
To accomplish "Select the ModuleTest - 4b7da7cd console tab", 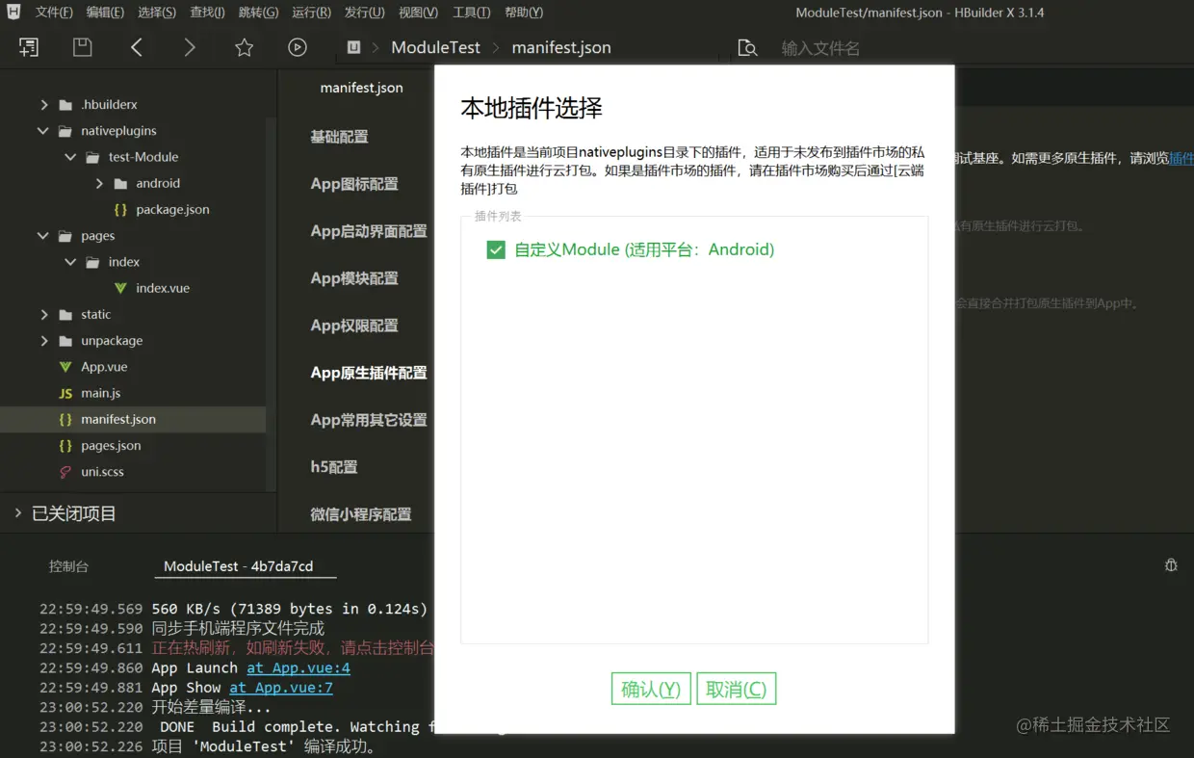I will pyautogui.click(x=239, y=566).
